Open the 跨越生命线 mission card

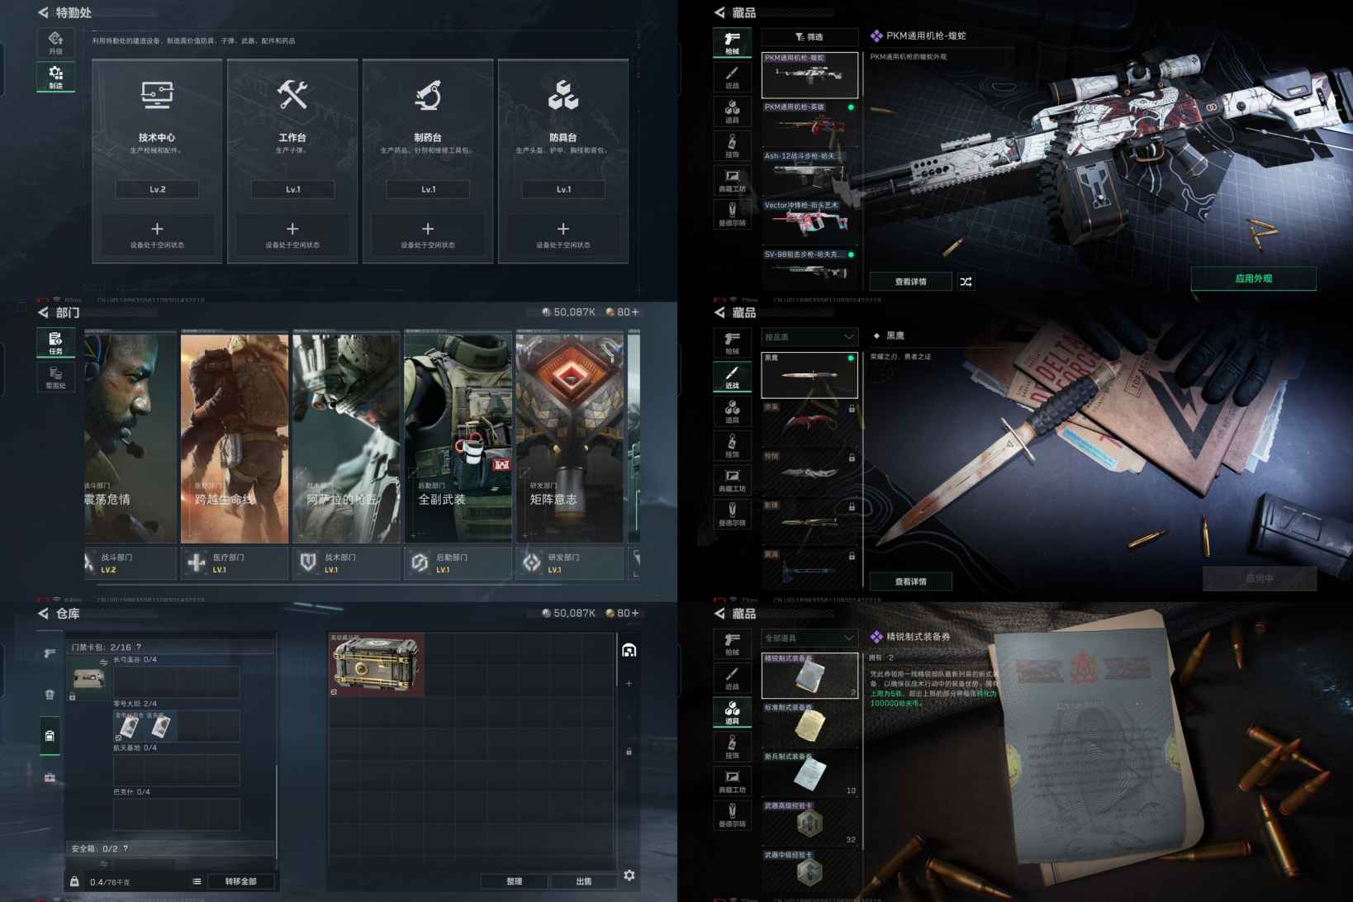tap(235, 438)
